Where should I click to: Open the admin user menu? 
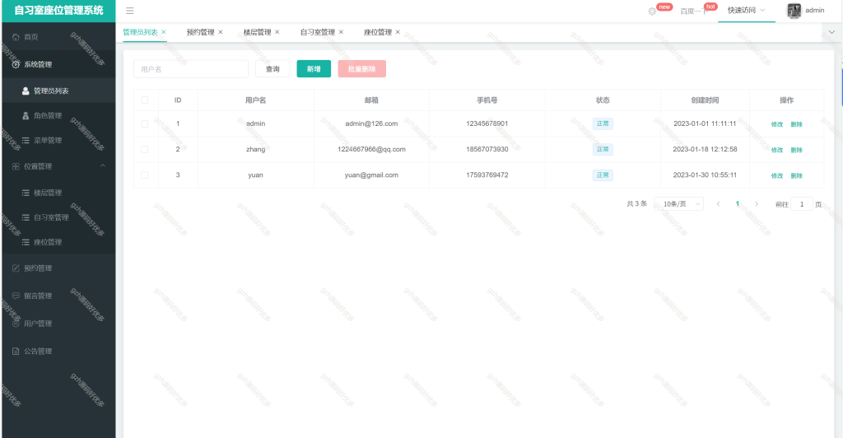tap(806, 11)
